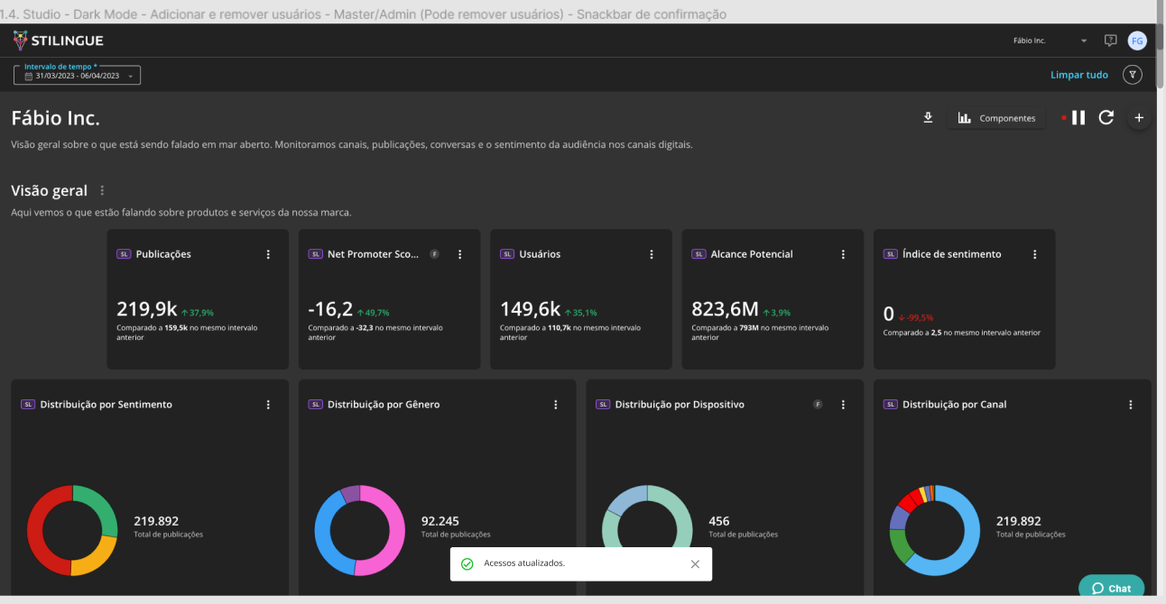Open the filter funnel icon
Screen dimensions: 1166x604
point(1133,75)
